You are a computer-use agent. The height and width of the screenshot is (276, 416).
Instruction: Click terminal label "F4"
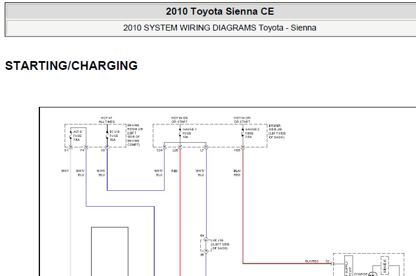(x=82, y=150)
